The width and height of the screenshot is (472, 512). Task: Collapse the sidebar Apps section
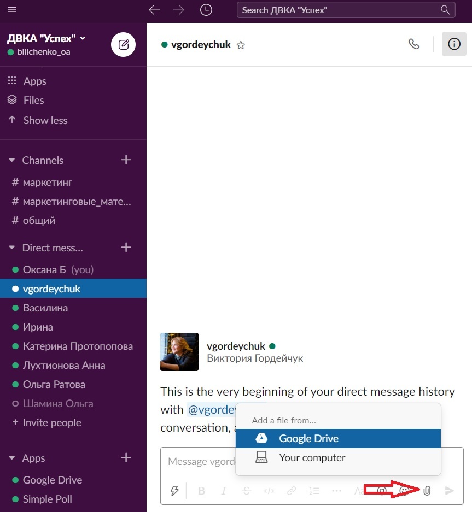tap(12, 458)
